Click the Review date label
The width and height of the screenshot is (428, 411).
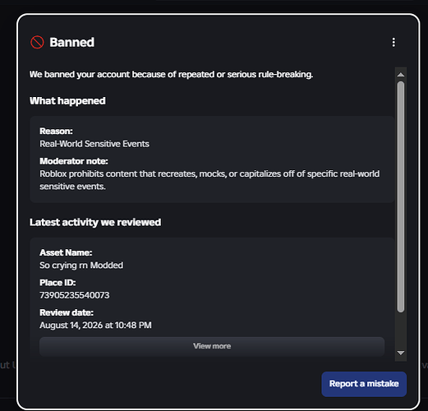point(67,312)
